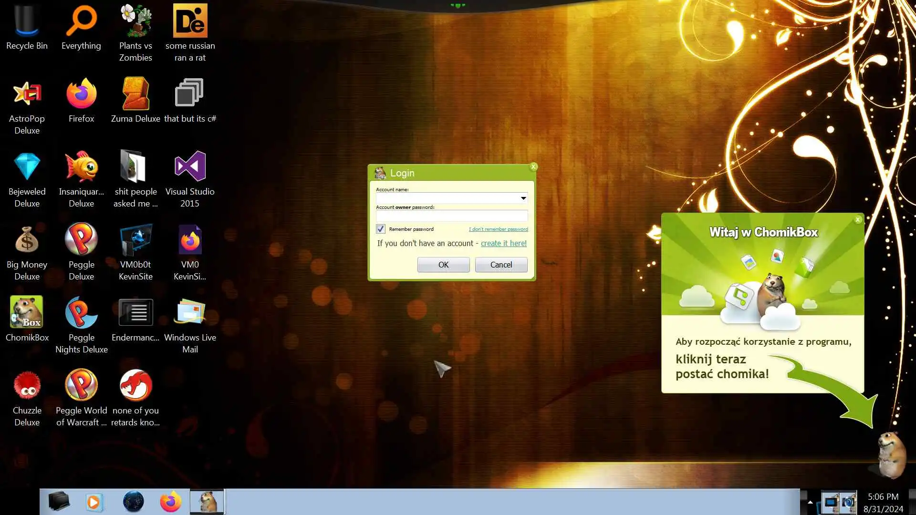The image size is (916, 515).
Task: Open the Everything search icon
Action: click(x=81, y=21)
